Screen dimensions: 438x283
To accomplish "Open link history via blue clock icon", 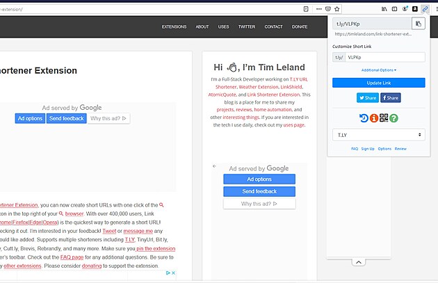I will point(364,118).
